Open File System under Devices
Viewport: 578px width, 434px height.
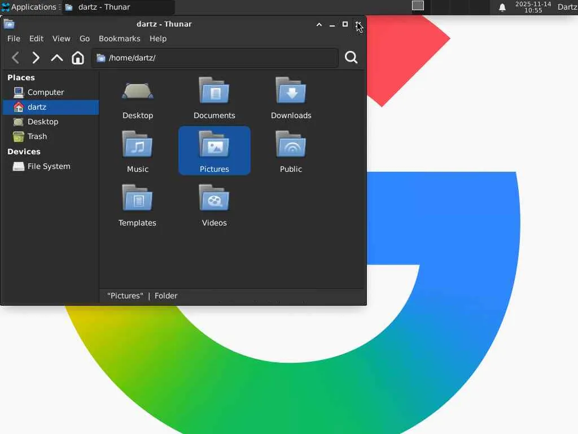point(51,167)
